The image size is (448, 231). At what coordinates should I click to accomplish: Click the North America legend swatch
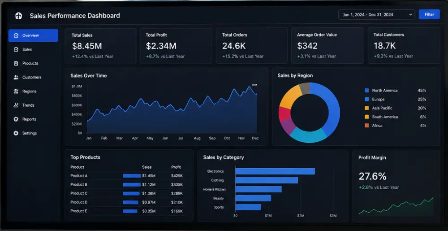pos(367,91)
